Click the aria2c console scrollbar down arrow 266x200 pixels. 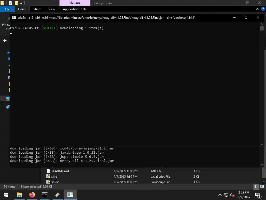coord(262,145)
